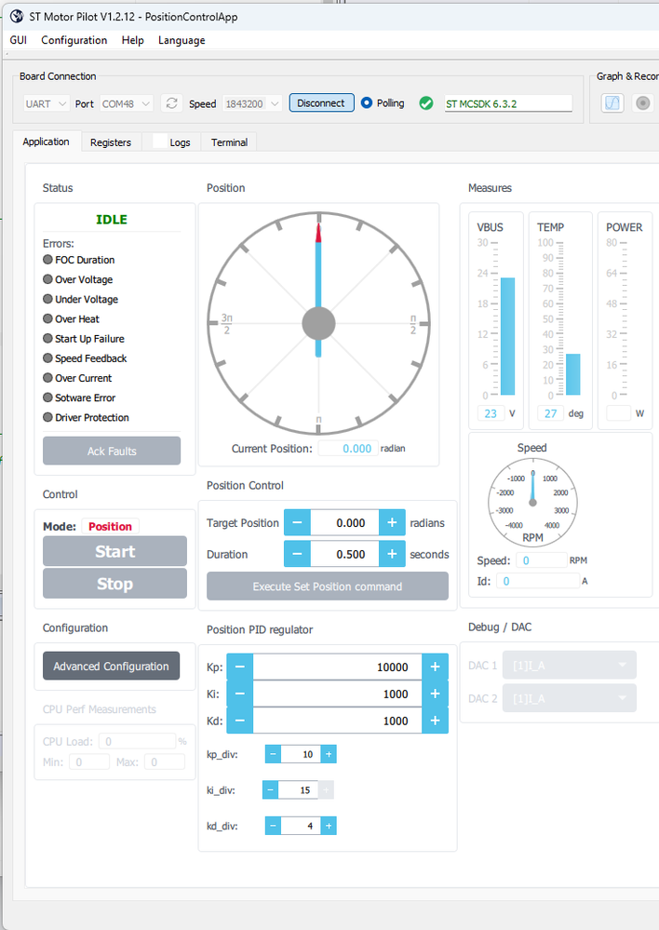Expand the DAC 1 channel dropdown

pyautogui.click(x=570, y=666)
